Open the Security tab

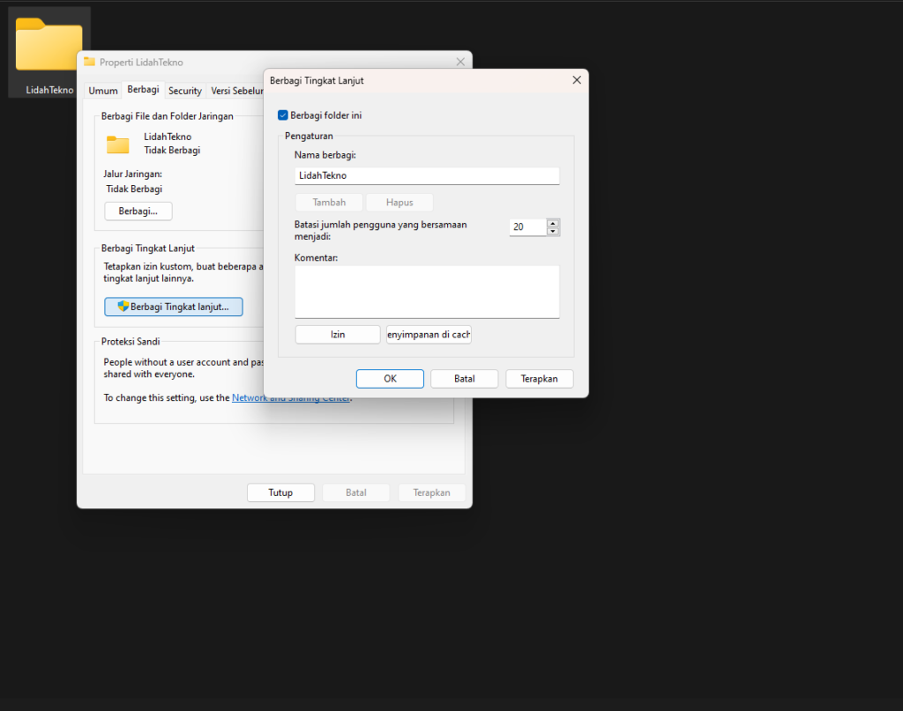coord(185,91)
